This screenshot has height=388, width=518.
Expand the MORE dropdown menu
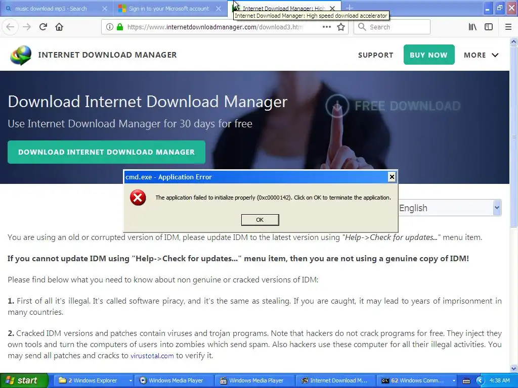tap(481, 55)
